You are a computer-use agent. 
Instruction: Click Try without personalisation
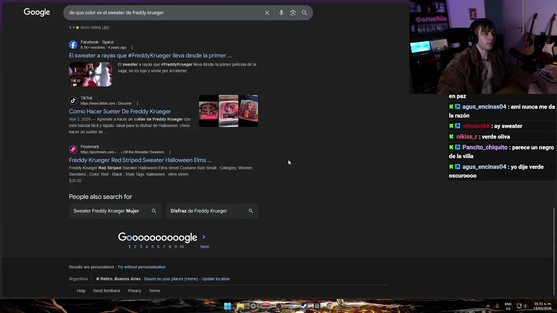(141, 267)
